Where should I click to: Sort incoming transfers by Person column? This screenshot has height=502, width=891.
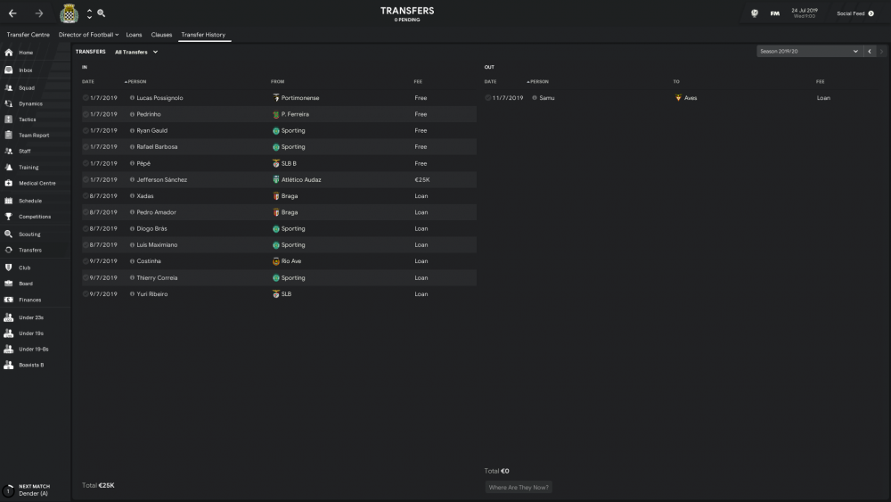tap(135, 82)
